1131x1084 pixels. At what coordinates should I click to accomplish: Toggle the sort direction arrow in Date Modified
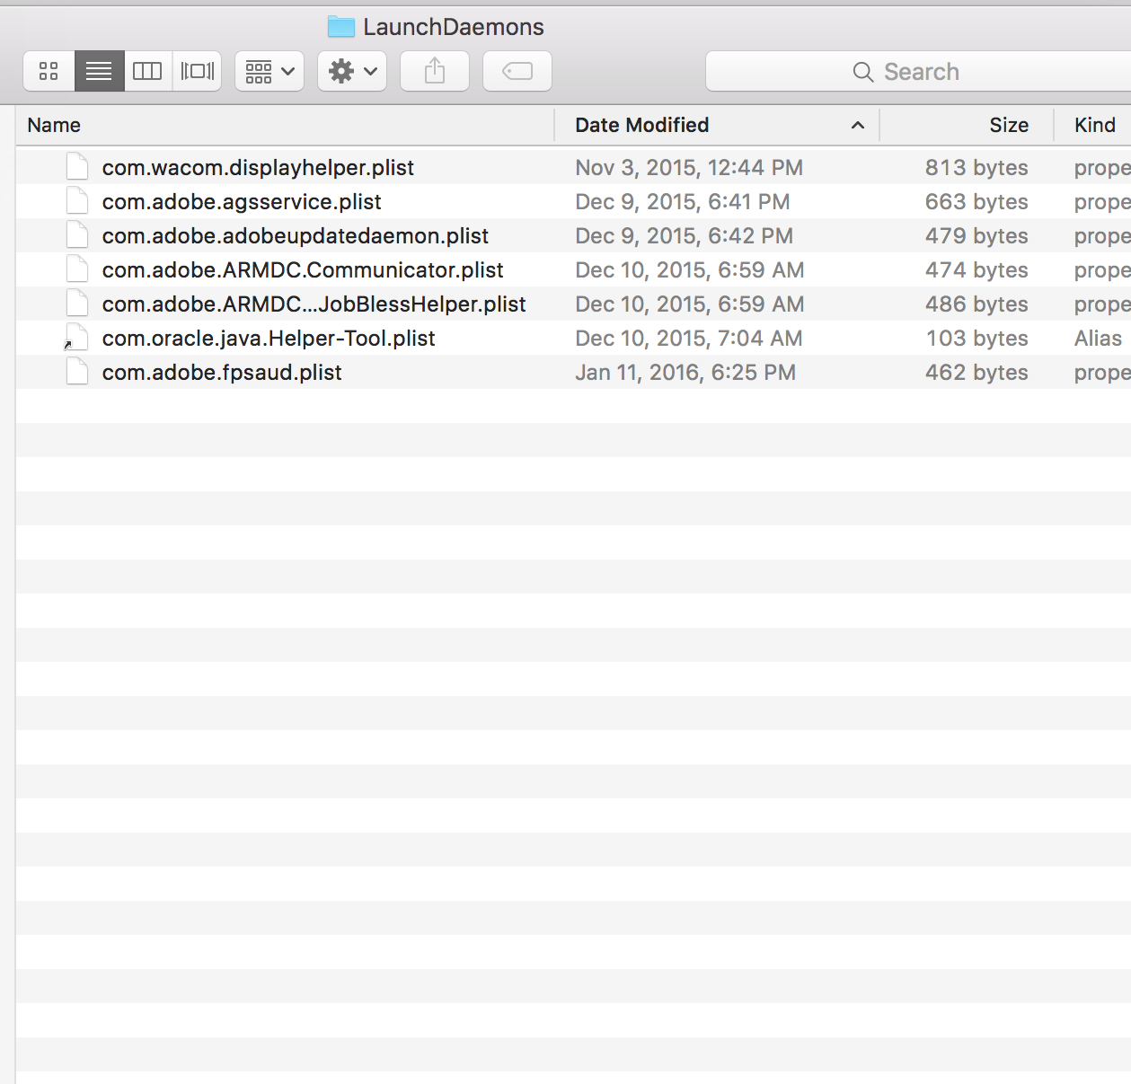[858, 125]
